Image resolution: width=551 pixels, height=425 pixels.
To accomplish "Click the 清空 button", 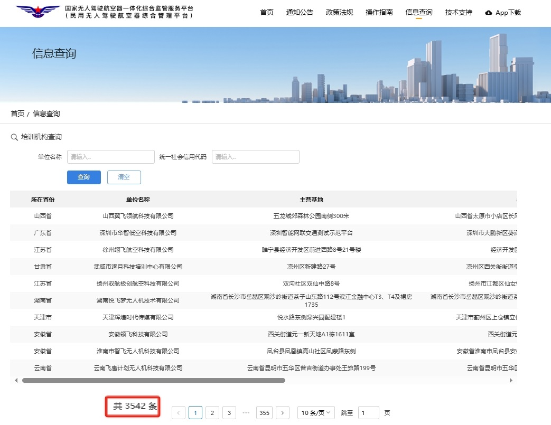I will (x=124, y=177).
